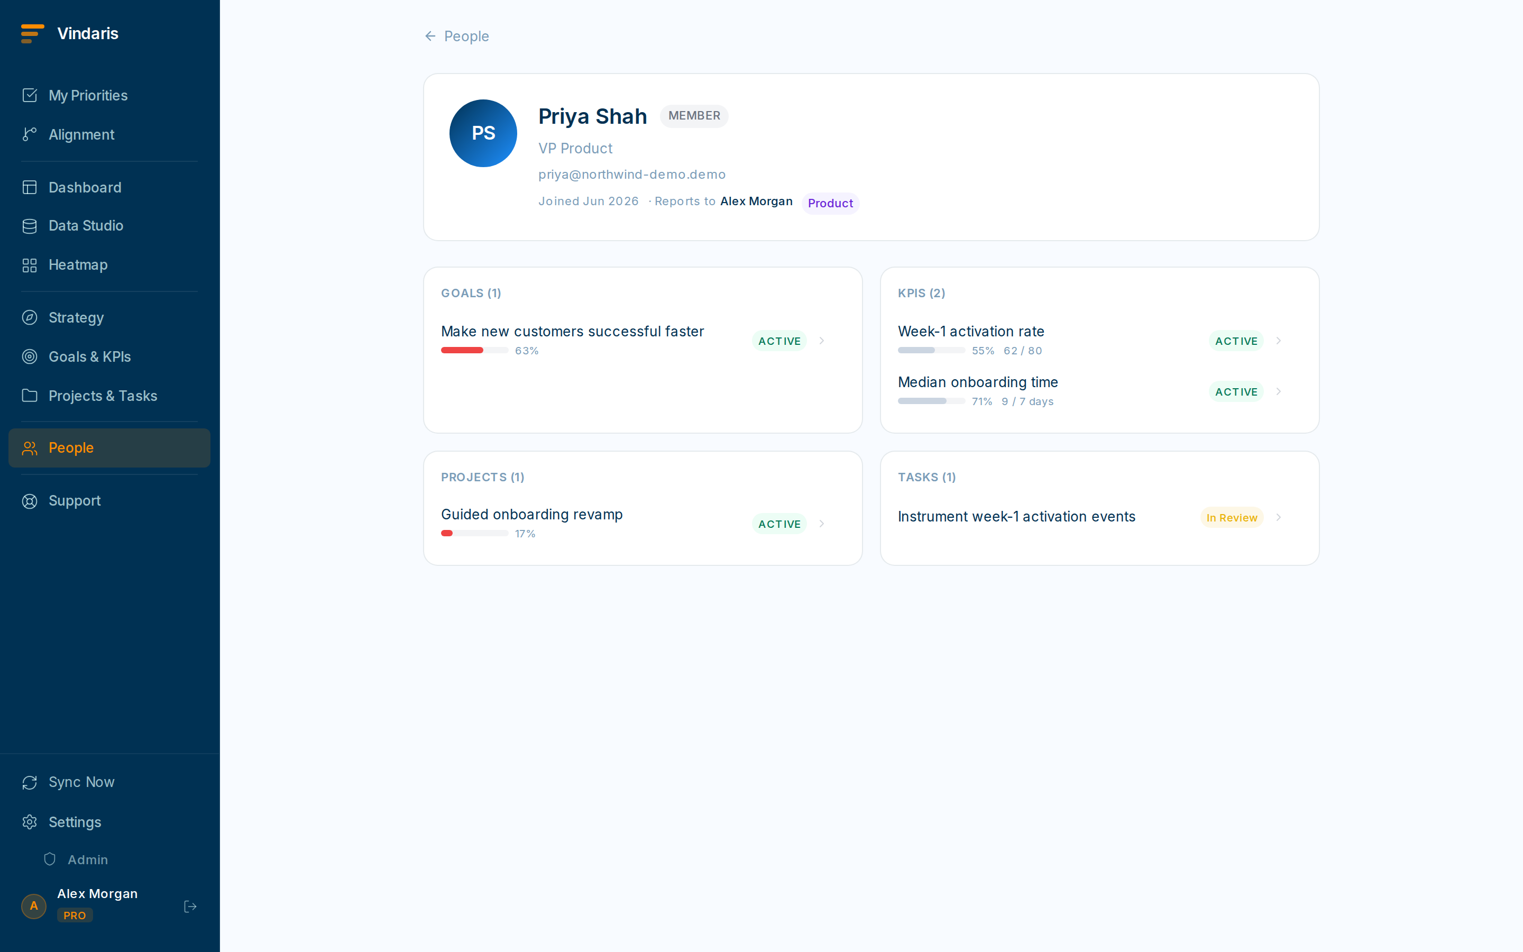Click the Settings gear icon
This screenshot has width=1523, height=952.
point(30,822)
